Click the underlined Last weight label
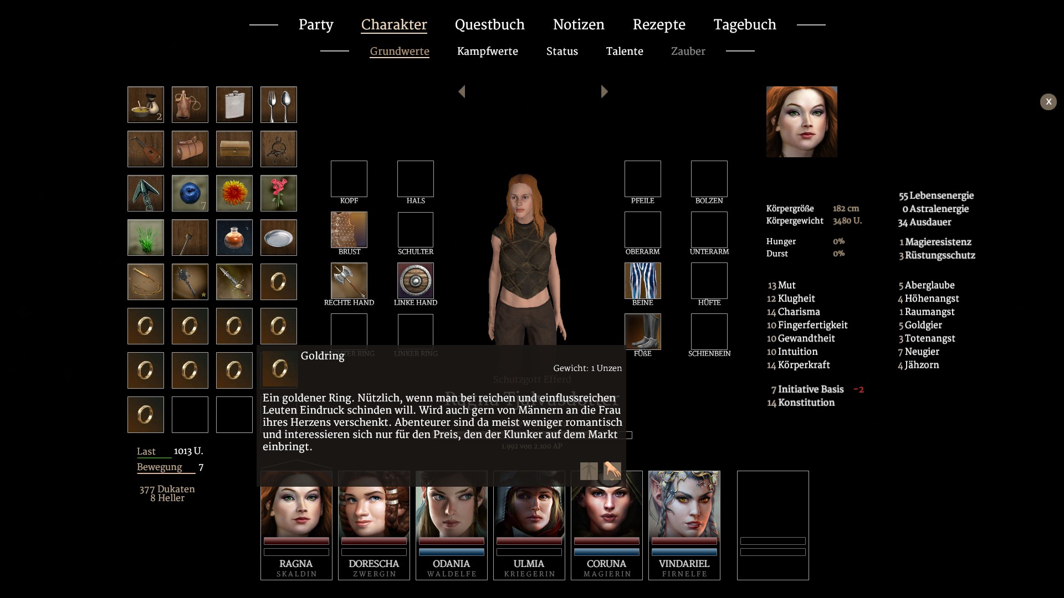Viewport: 1064px width, 598px height. [x=146, y=451]
